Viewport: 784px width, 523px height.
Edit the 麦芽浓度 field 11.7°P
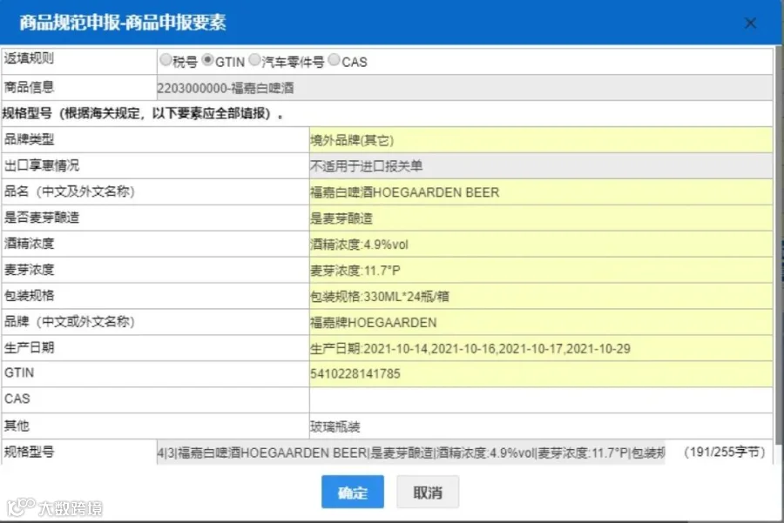541,271
